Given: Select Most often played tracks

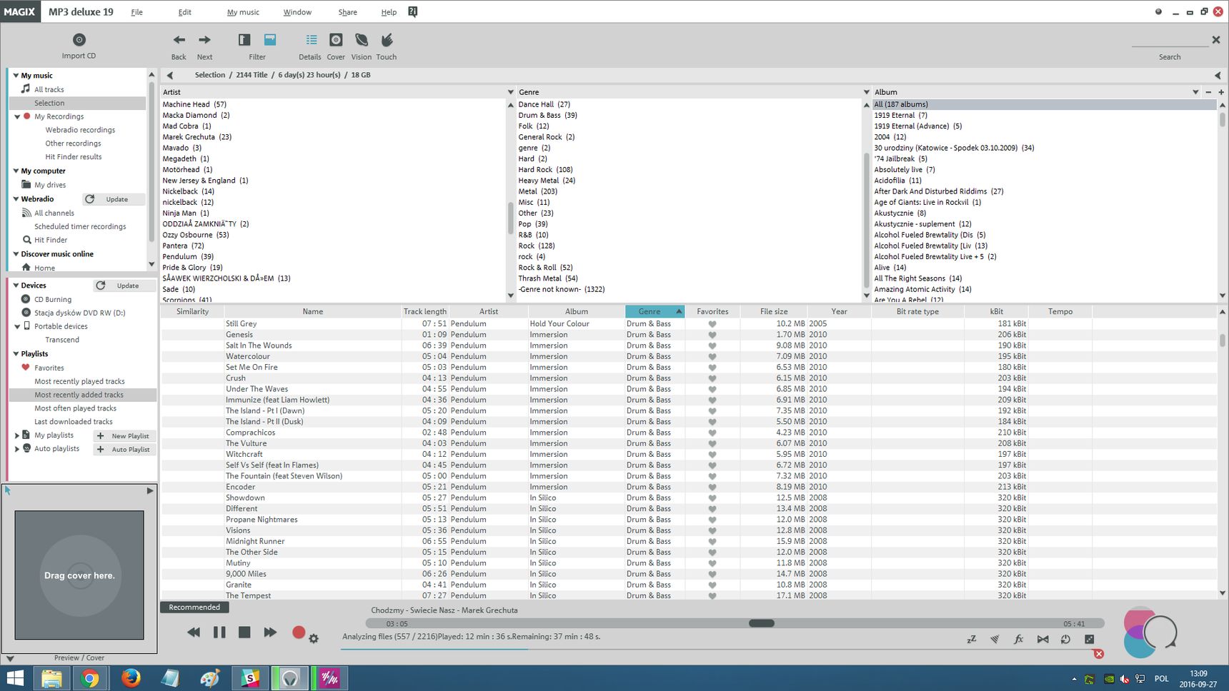Looking at the screenshot, I should (75, 408).
